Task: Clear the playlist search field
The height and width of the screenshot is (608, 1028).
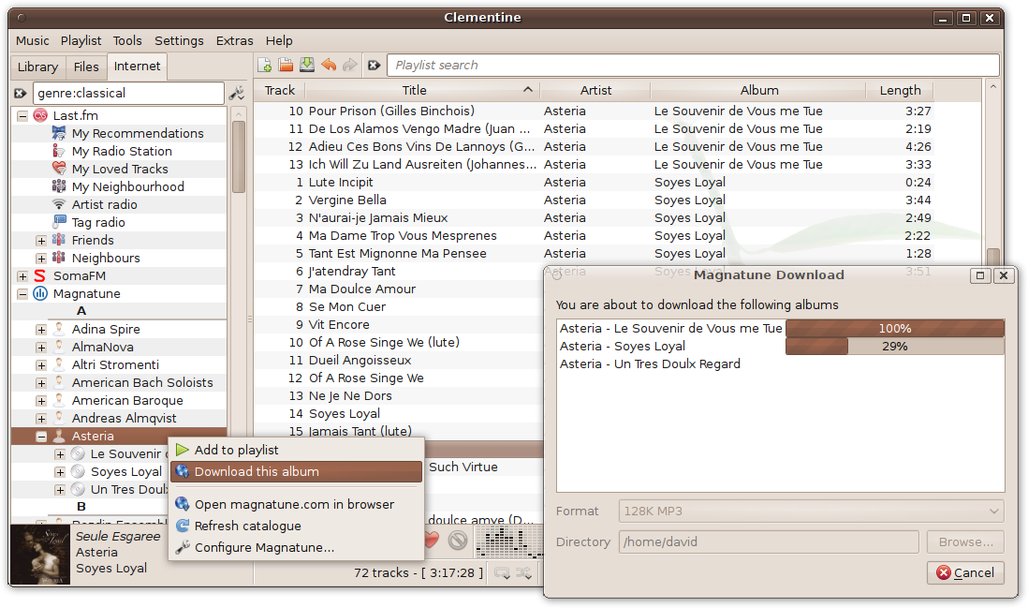Action: (374, 65)
